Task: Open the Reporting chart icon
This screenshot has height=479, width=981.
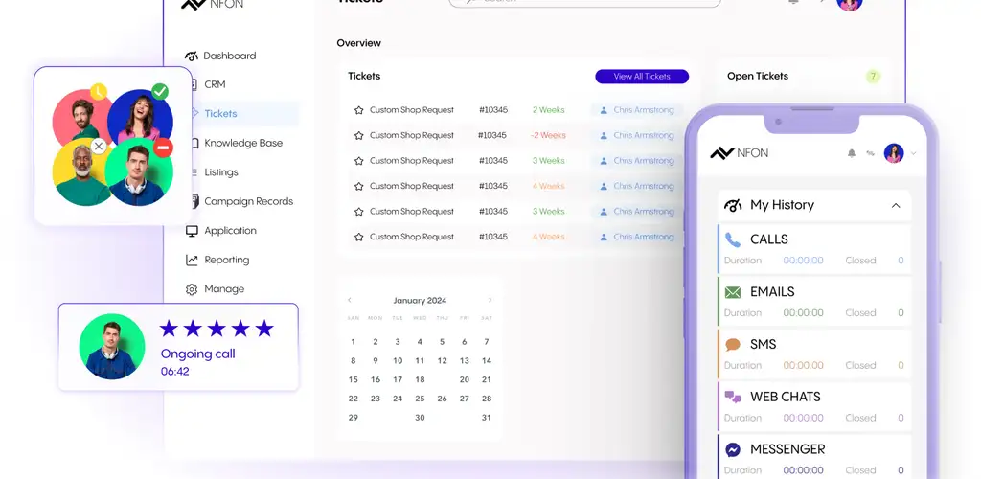Action: tap(192, 260)
